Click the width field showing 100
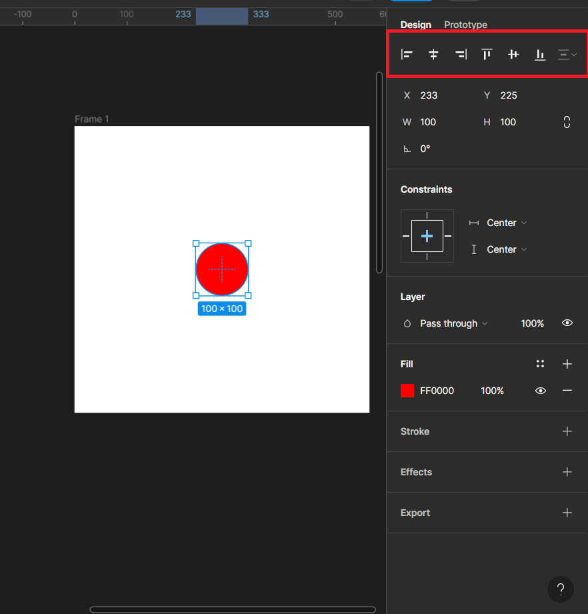The width and height of the screenshot is (588, 614). (x=428, y=122)
